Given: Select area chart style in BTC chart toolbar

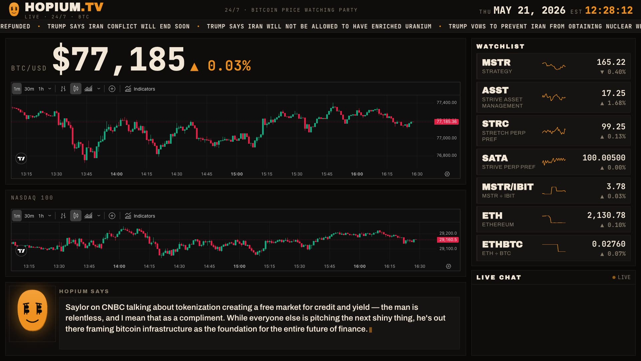Looking at the screenshot, I should [88, 89].
